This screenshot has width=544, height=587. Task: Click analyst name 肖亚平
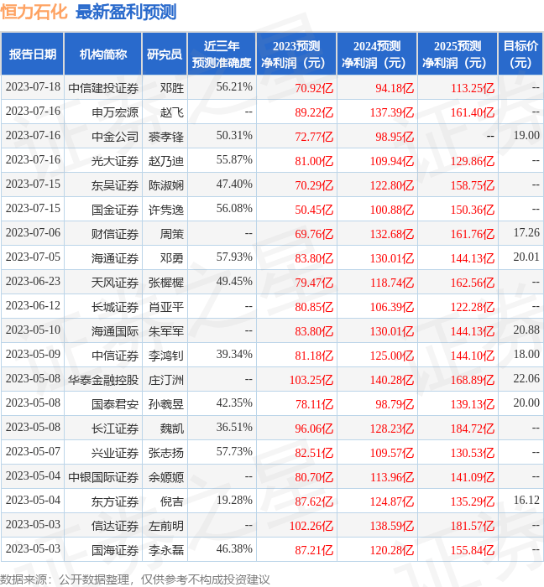(166, 307)
